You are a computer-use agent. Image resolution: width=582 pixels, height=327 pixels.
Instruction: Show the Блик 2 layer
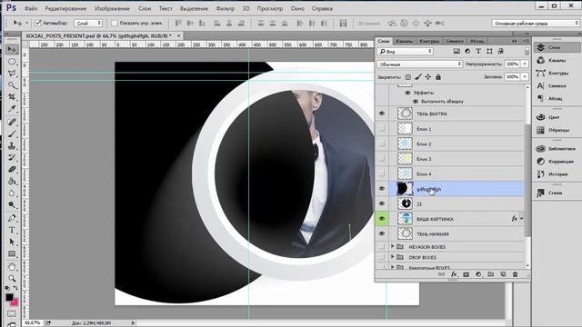tap(382, 144)
